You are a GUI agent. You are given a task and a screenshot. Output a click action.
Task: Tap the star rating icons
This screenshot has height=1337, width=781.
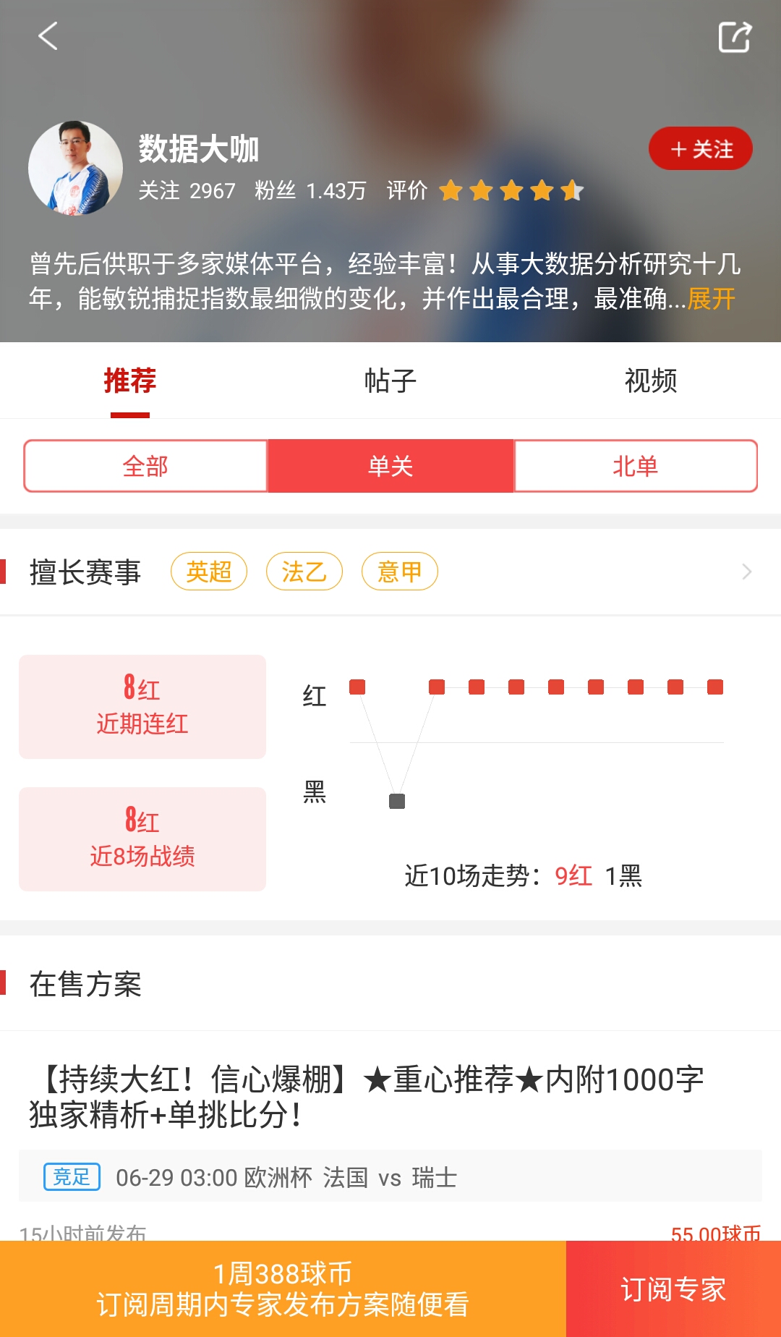pyautogui.click(x=511, y=190)
